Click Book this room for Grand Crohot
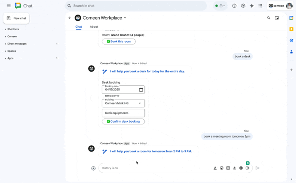The height and width of the screenshot is (183, 296). [118, 41]
